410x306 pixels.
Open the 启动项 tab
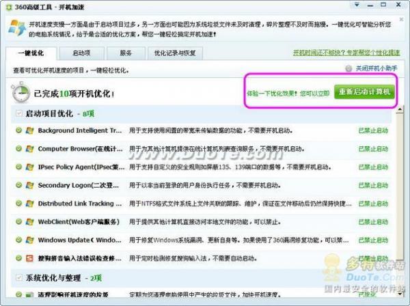(x=82, y=53)
